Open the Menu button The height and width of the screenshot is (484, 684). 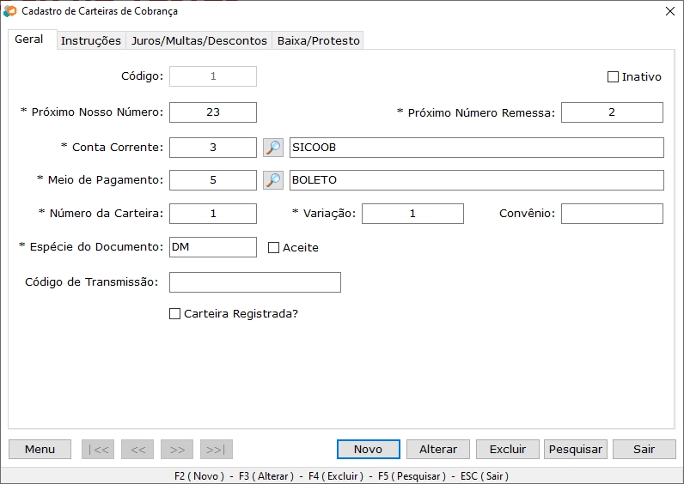coord(40,450)
